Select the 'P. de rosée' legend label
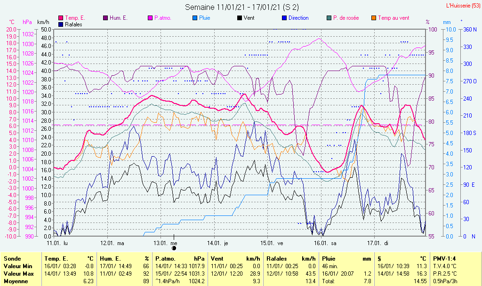This screenshot has width=482, height=286. point(346,18)
